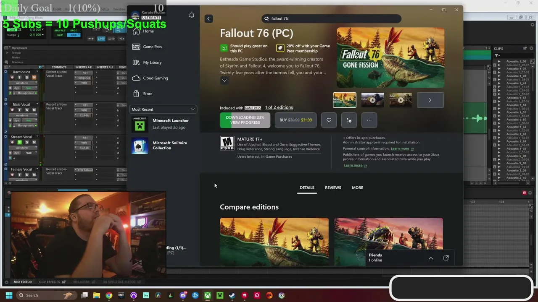
Task: Open Harmonica automation mode read selector
Action: (x=29, y=88)
